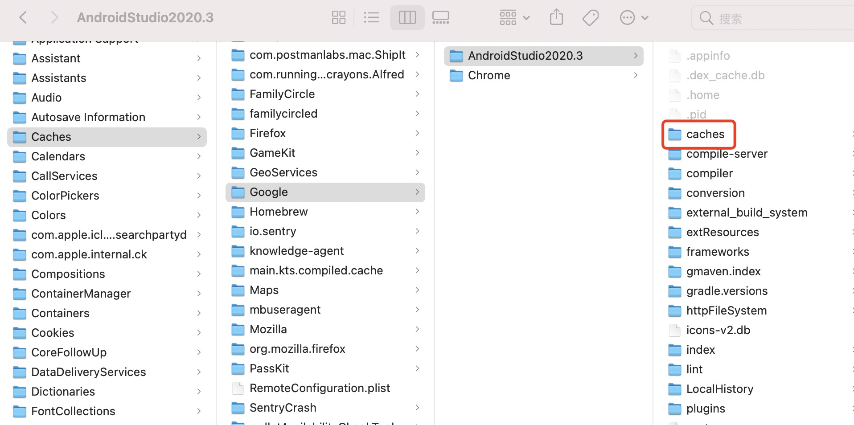Go forward in folder history
Screen dimensions: 854x425
coord(54,18)
